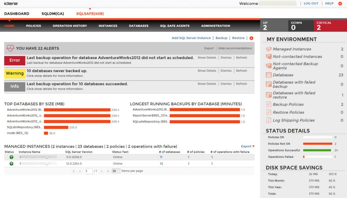
Task: Click the SQLdmRepository size bar in the chart
Action: coord(56,127)
